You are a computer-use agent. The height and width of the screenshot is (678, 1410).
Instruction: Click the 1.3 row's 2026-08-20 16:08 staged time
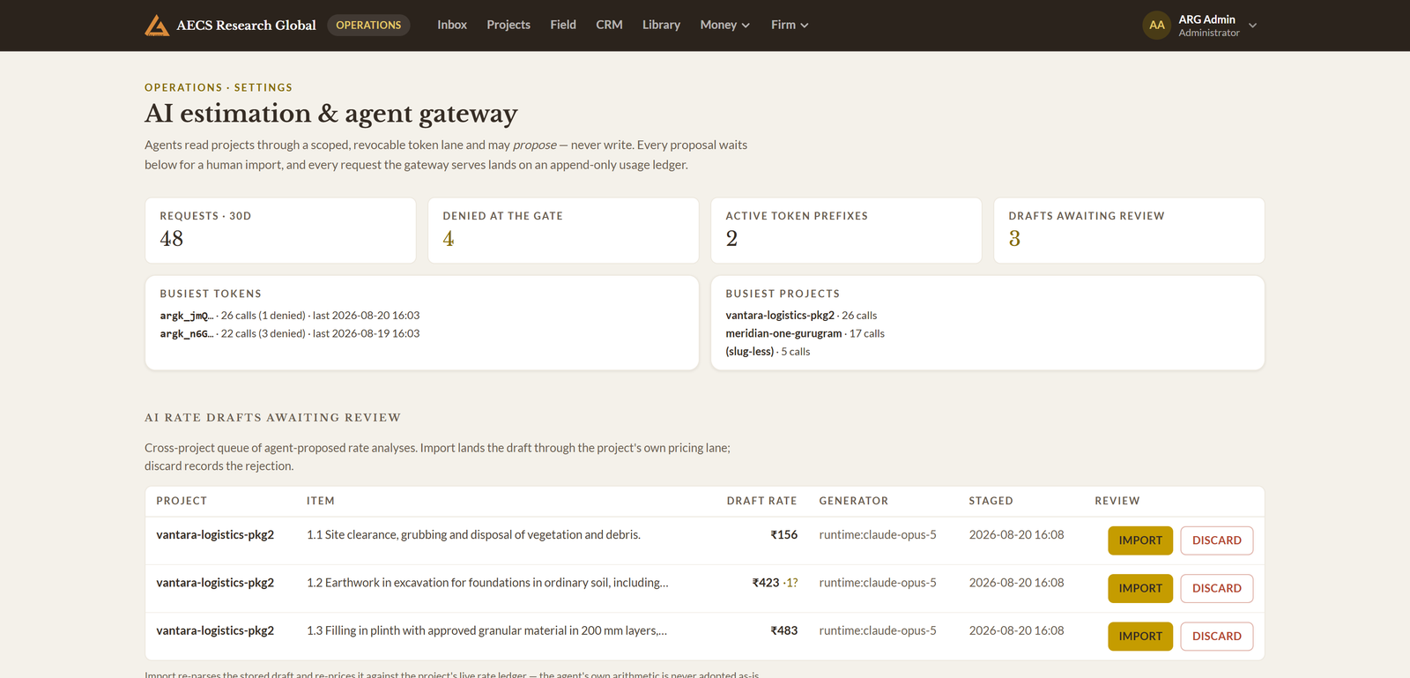point(1016,630)
